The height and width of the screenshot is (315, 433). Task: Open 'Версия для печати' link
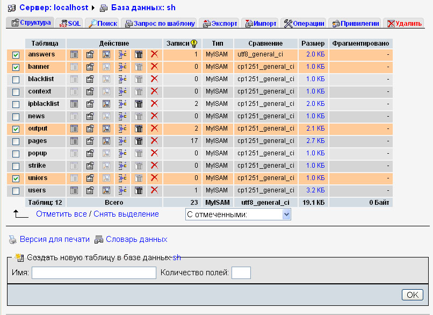(55, 239)
